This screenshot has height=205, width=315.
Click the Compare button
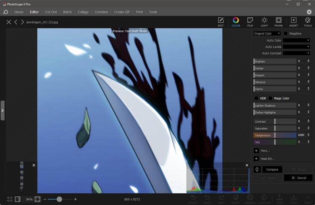click(272, 169)
